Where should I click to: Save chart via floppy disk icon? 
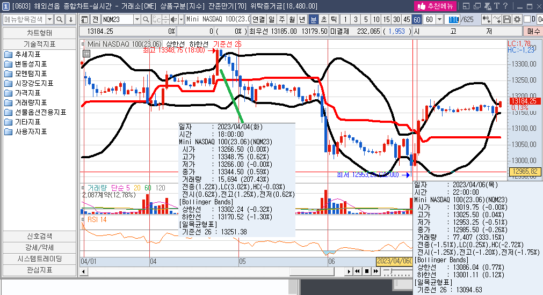pos(507,19)
